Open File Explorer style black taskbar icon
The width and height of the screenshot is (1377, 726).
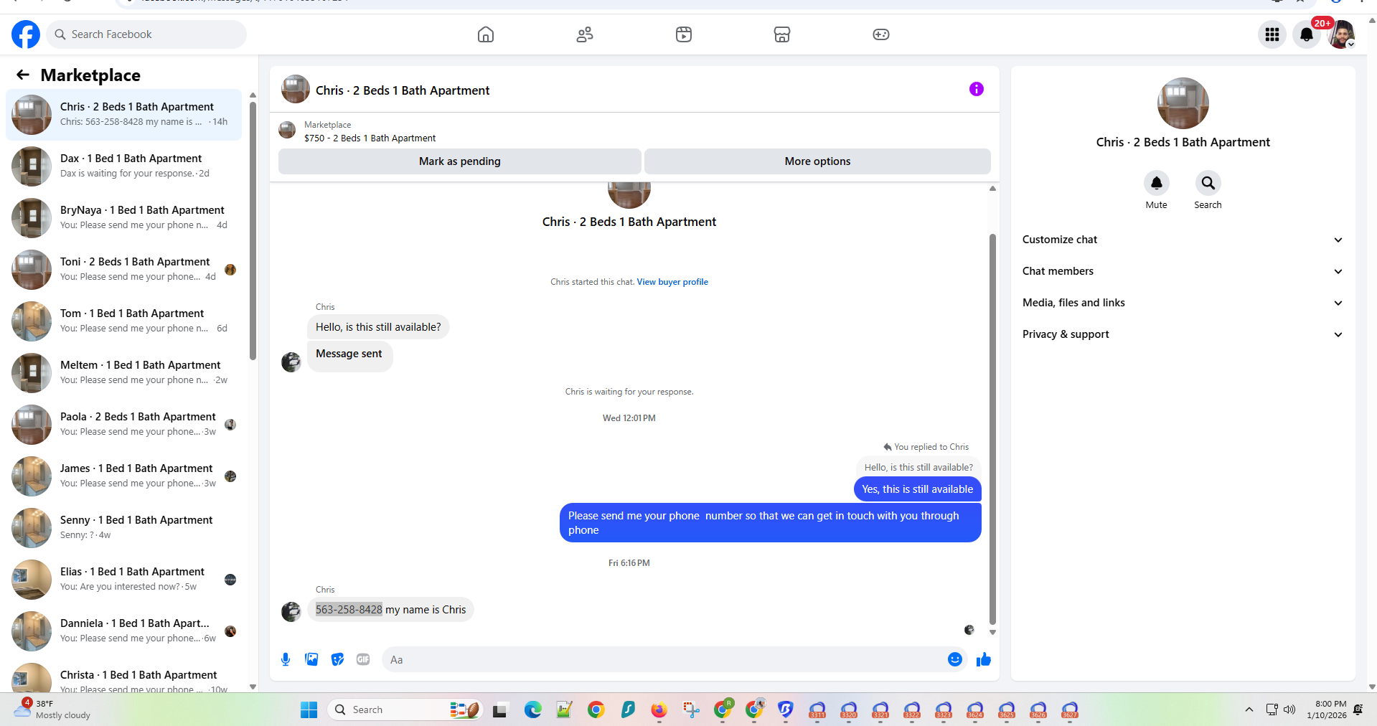(x=500, y=709)
